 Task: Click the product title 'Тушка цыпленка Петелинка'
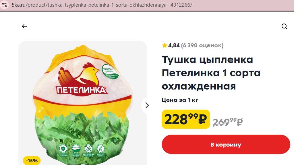pos(211,73)
